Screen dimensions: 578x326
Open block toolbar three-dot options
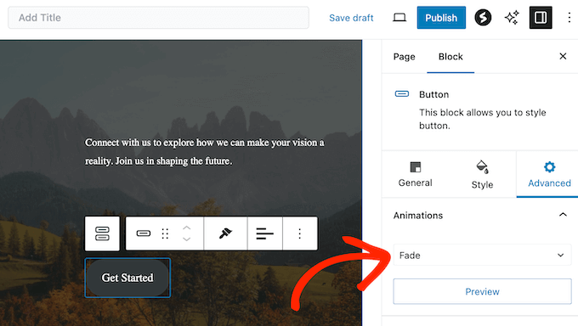pos(300,233)
